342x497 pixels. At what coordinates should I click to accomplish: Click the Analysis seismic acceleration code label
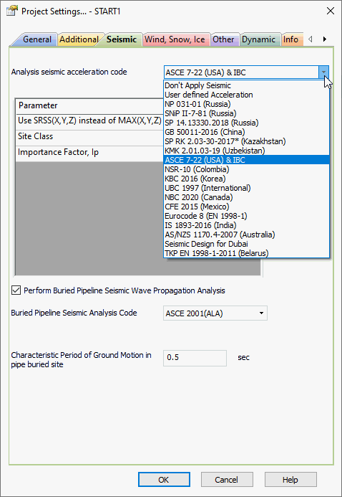coord(69,72)
